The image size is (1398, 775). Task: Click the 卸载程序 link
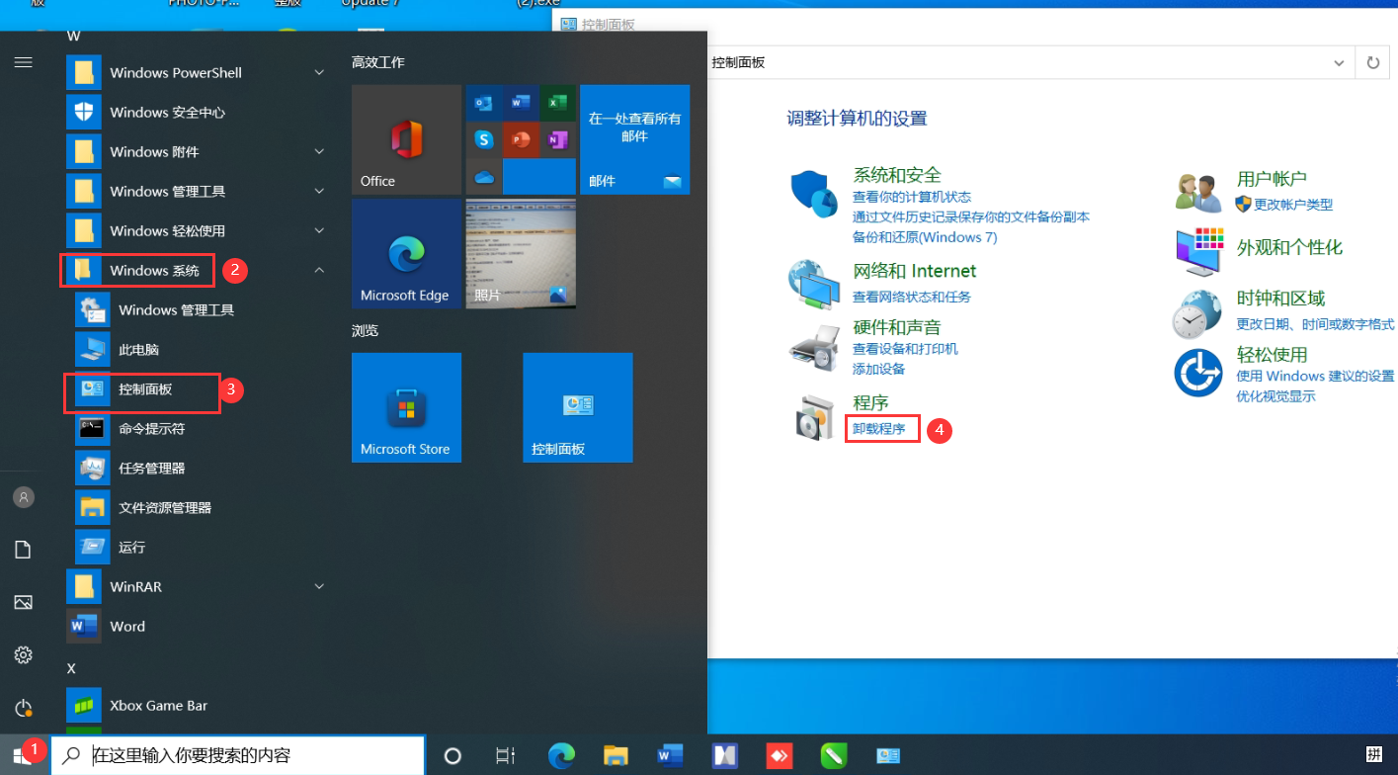click(x=879, y=429)
